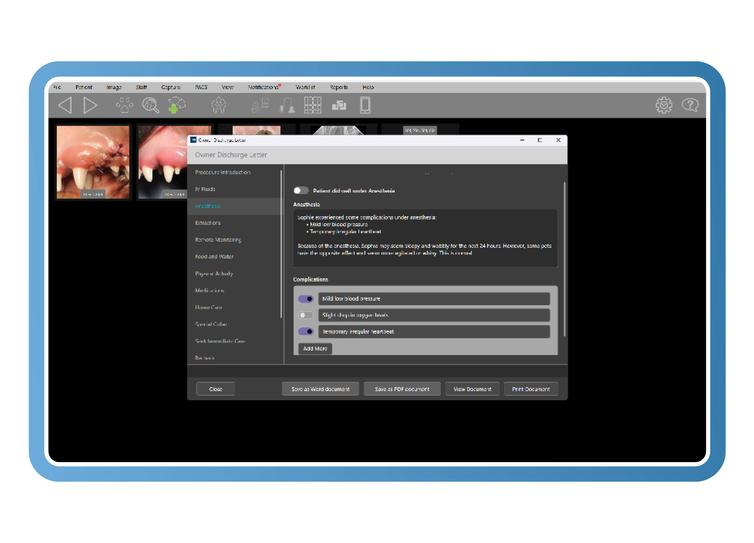Turn off Temporary irregular heartbeat toggle
The image size is (754, 543).
click(x=306, y=332)
